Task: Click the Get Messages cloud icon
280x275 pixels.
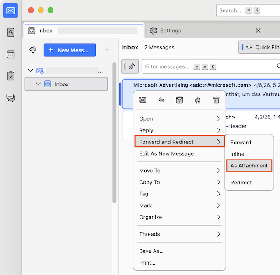Action: tap(33, 50)
